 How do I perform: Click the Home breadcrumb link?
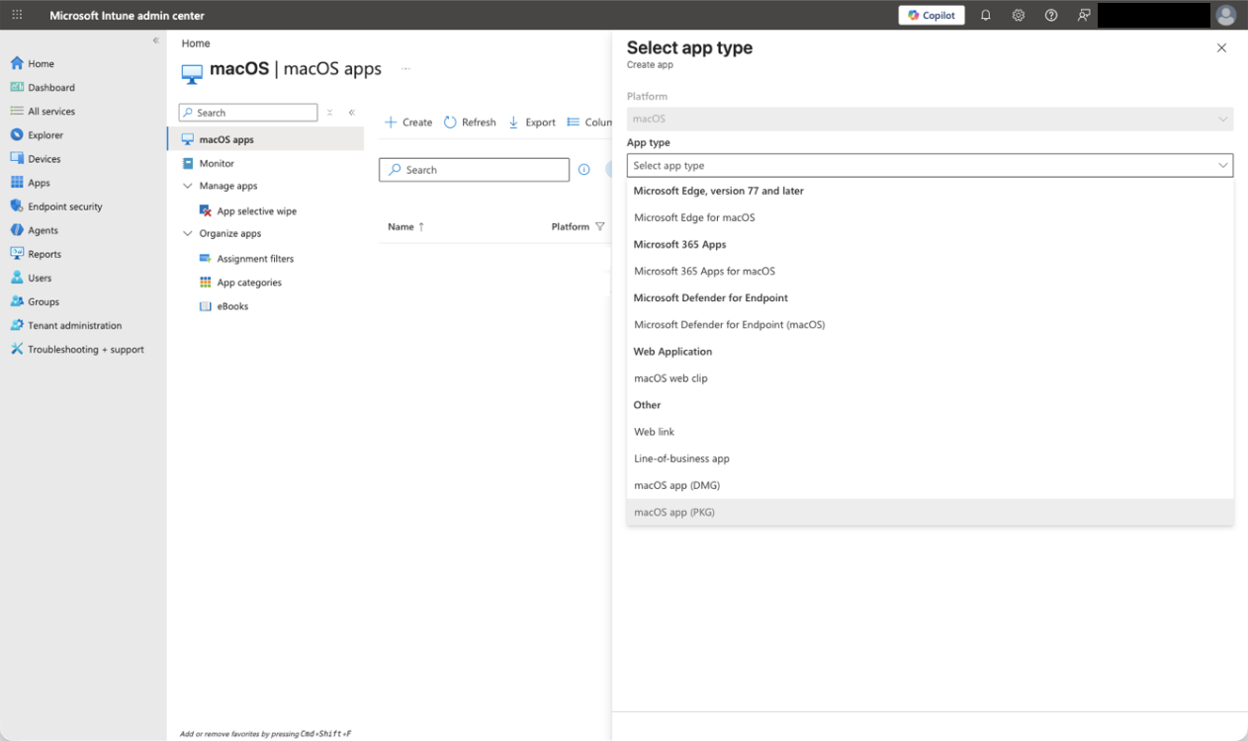(x=196, y=43)
